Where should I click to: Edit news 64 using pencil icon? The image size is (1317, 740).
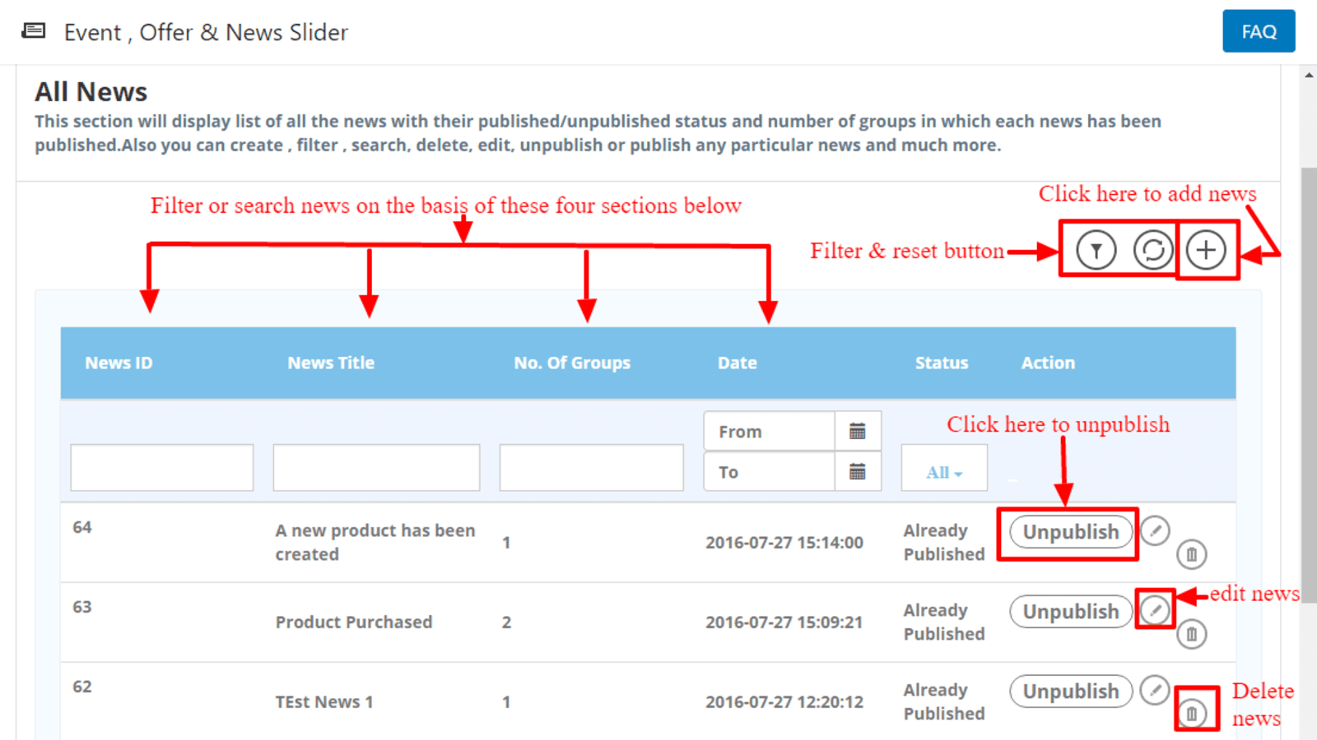[x=1155, y=531]
